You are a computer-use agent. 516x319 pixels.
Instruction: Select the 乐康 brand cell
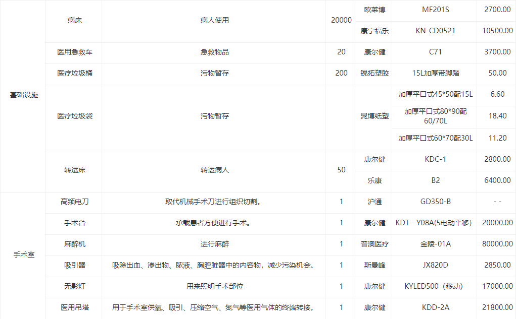click(x=374, y=180)
